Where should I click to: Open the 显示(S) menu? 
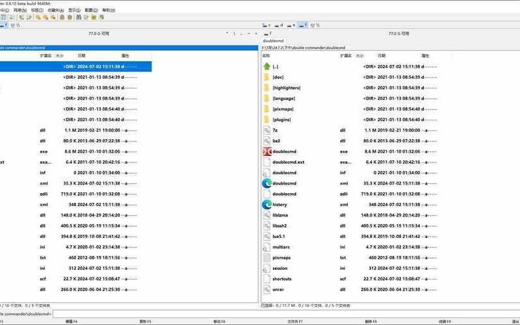pos(74,10)
